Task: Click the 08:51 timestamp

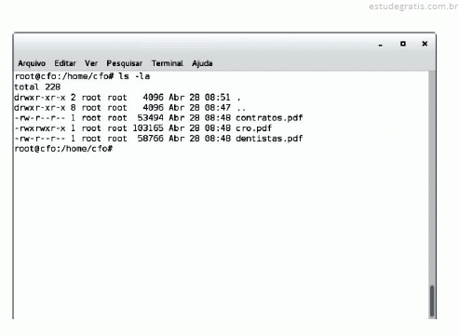Action: pos(217,98)
